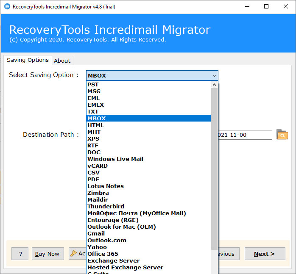The width and height of the screenshot is (296, 274).
Task: Select PDF option in list
Action: point(148,179)
